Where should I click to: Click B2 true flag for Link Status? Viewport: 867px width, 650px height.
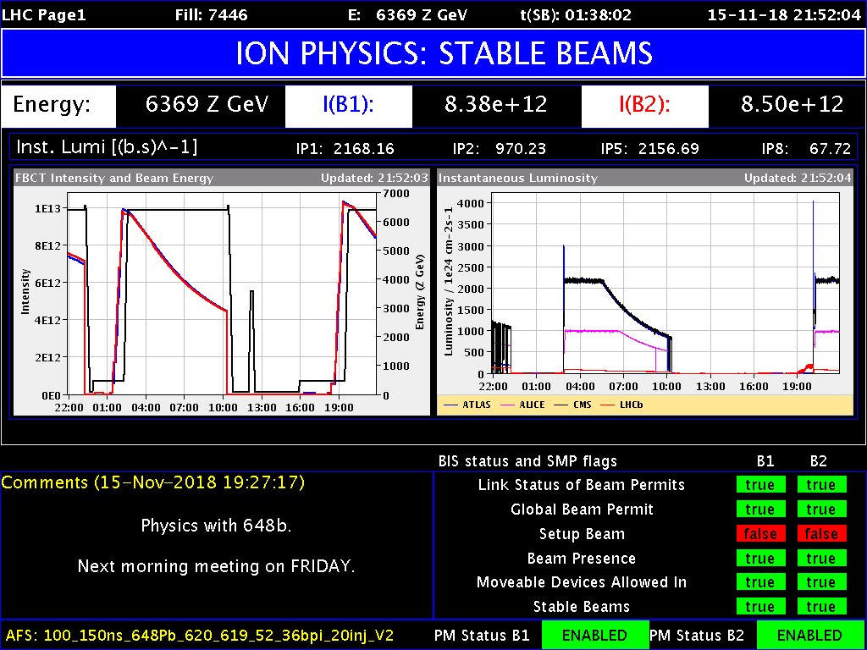coord(821,485)
